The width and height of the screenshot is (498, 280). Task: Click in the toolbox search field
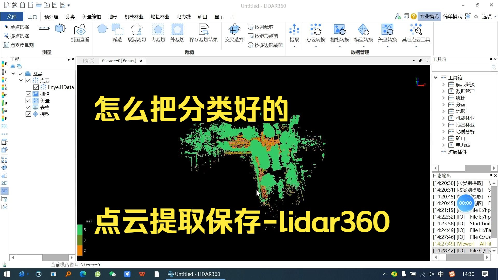[461, 67]
